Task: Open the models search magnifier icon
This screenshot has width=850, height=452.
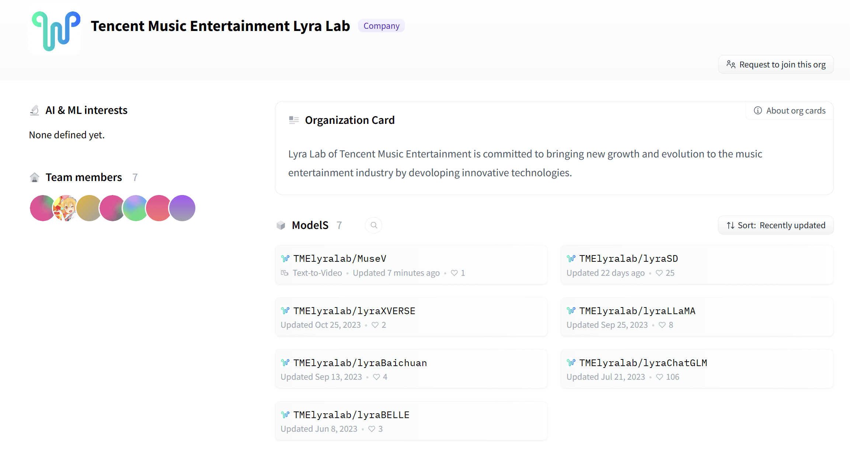Action: tap(373, 225)
